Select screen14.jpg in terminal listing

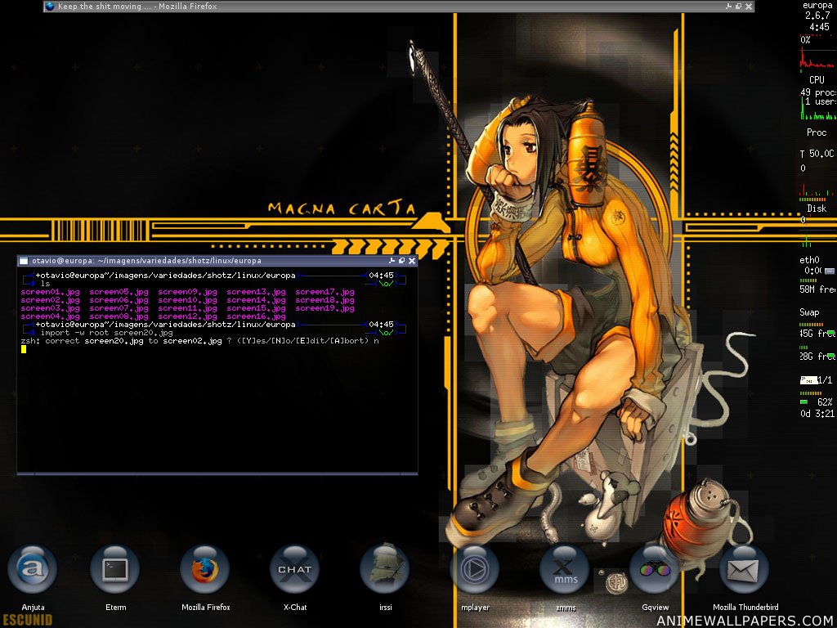click(x=256, y=300)
